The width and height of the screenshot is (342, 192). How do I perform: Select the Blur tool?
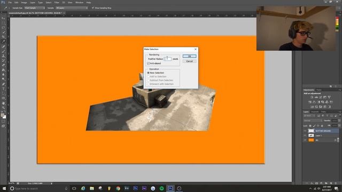(x=3, y=75)
